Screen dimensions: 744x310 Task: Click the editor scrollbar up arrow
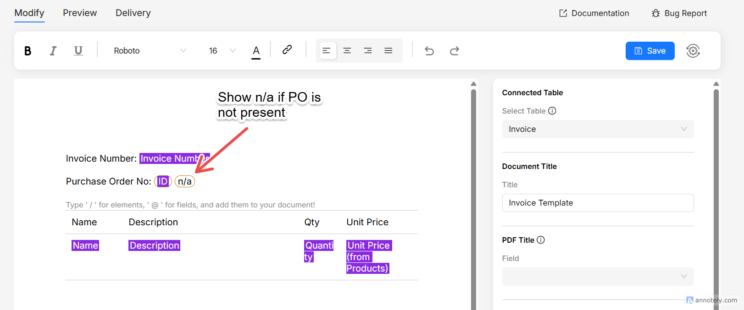(473, 84)
